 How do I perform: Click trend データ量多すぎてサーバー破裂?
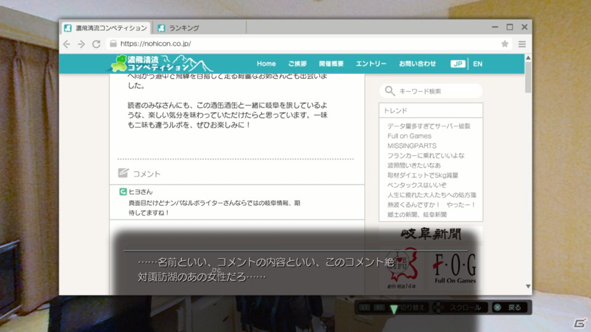(428, 126)
